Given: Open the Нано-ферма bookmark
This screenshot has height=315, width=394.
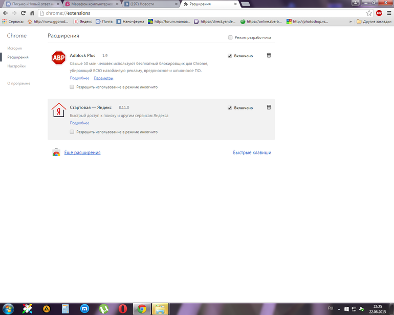Looking at the screenshot, I should coord(130,21).
